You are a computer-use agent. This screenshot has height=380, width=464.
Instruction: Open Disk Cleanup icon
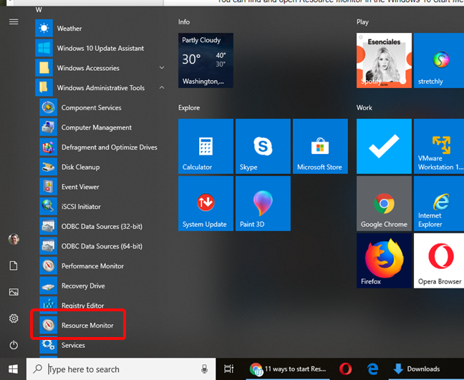pyautogui.click(x=48, y=167)
